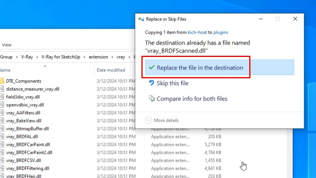Expand chevron after V-Ray breadcrumb
Viewport: 316px width, 178px height.
[x=37, y=57]
